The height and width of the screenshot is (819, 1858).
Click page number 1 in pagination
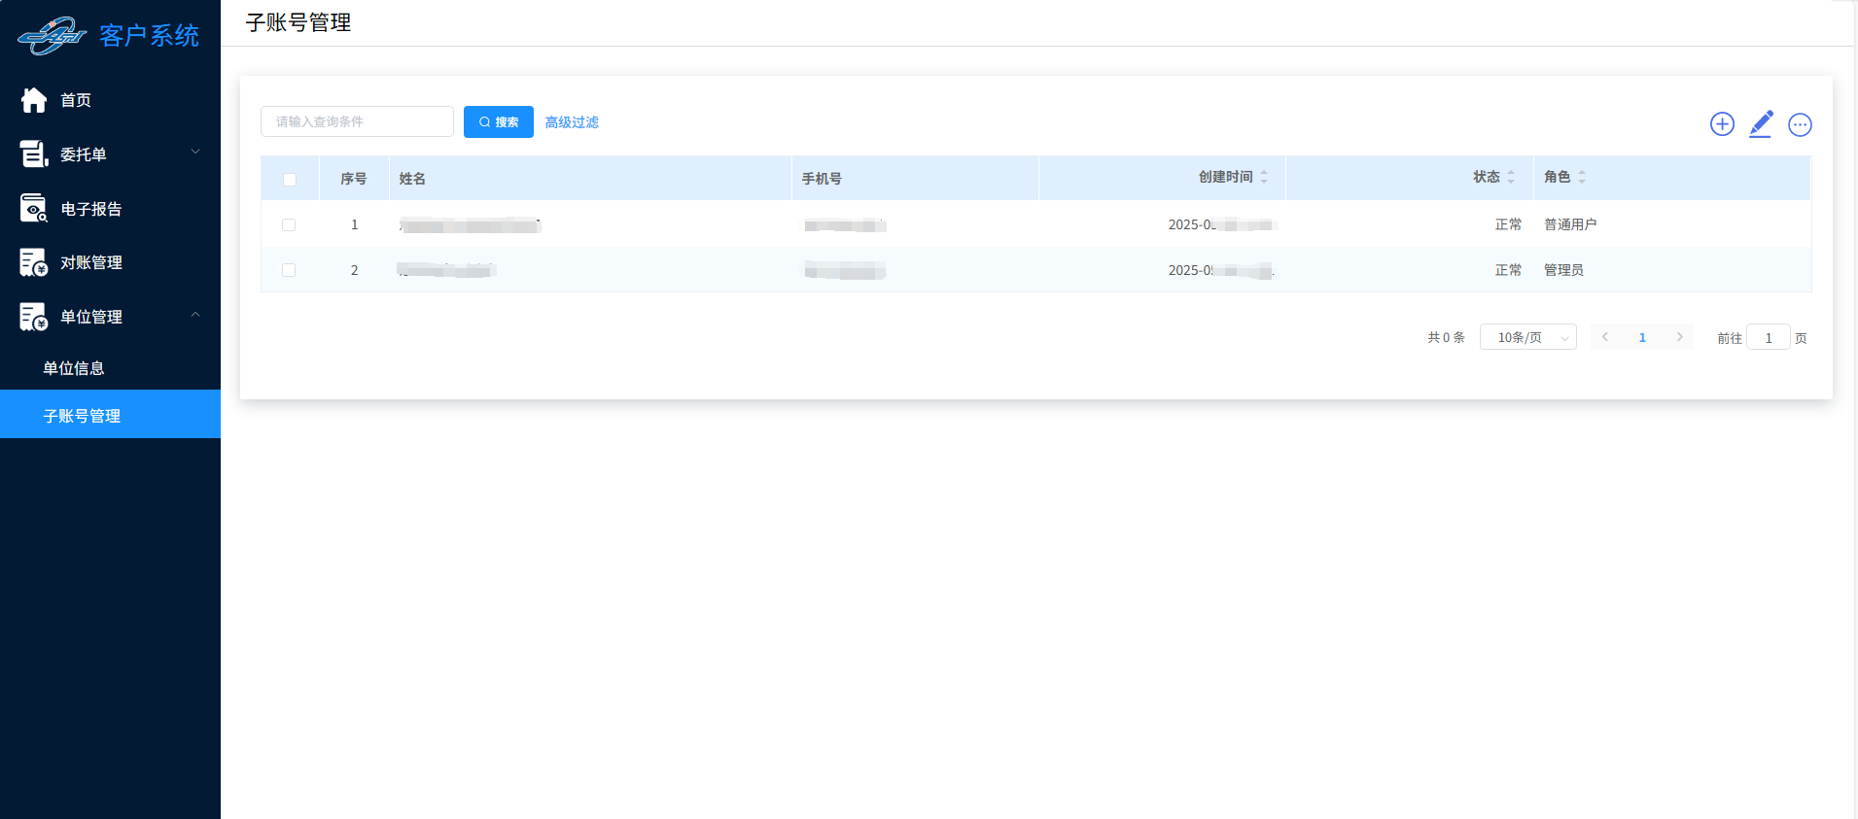[x=1642, y=337]
